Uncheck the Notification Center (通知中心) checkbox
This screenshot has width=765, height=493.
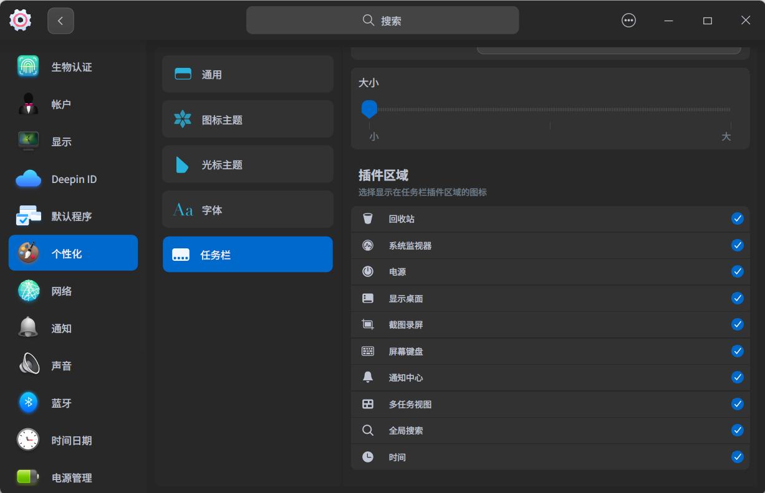pos(738,377)
